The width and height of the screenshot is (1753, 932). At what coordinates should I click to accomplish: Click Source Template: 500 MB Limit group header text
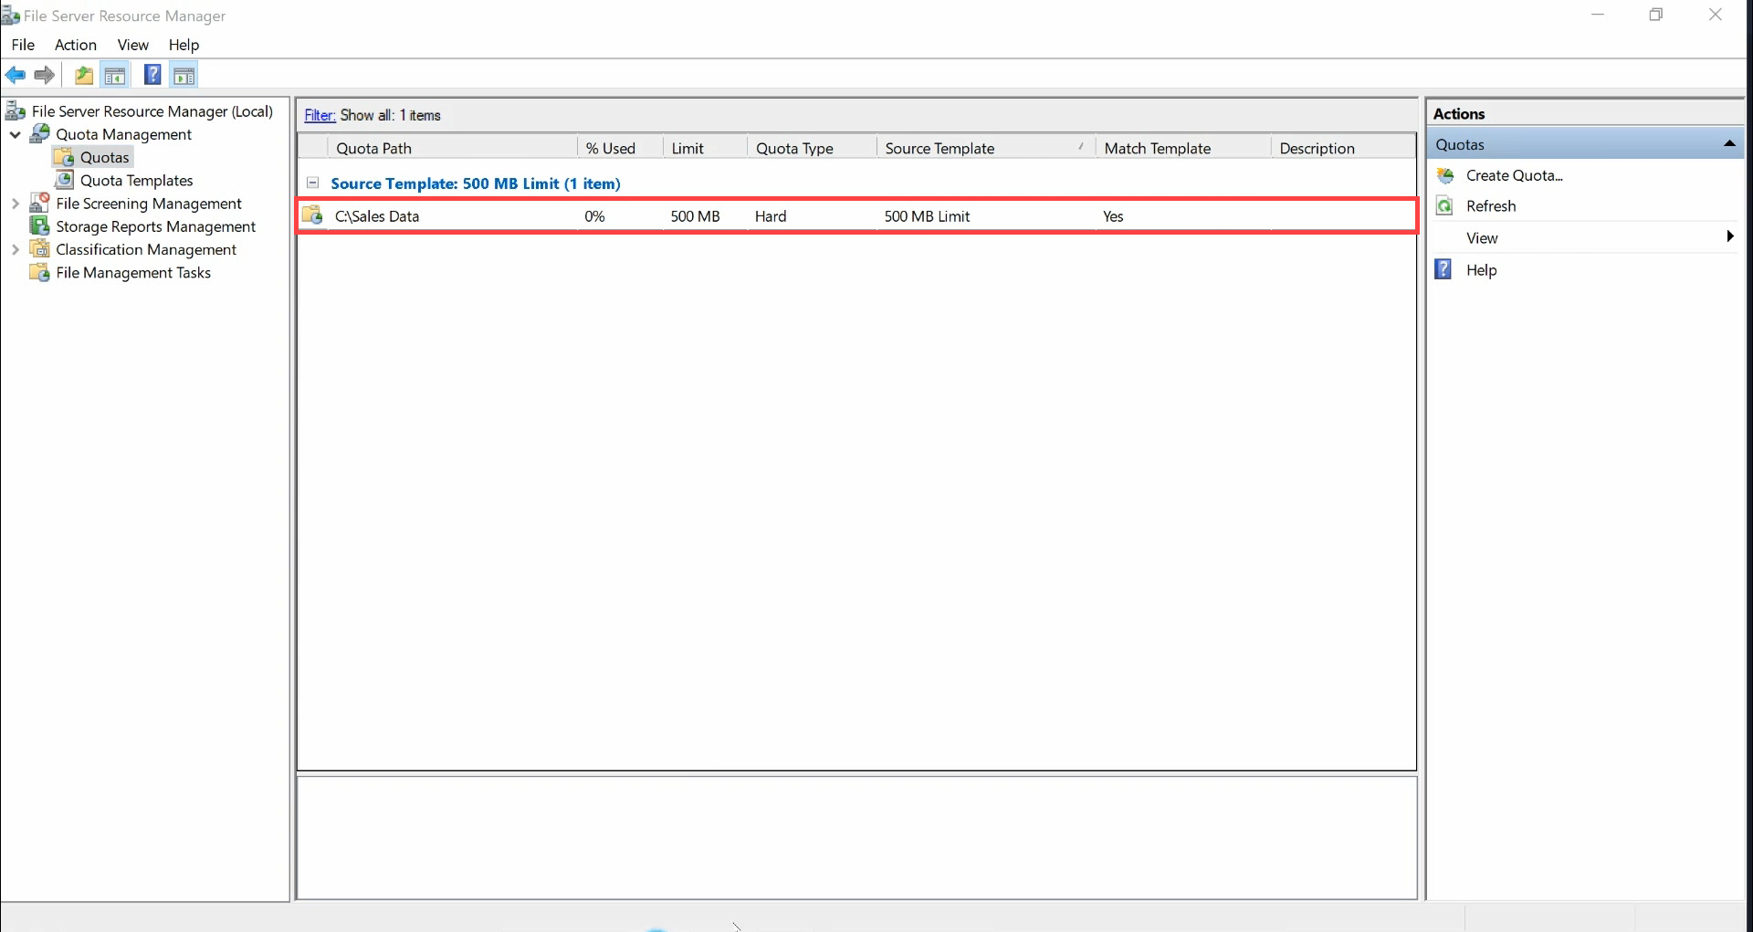click(x=476, y=183)
